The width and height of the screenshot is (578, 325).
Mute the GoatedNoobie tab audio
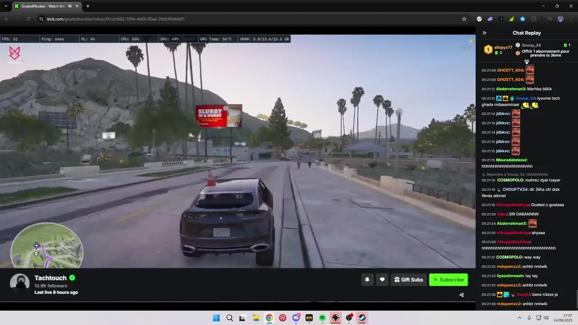click(x=70, y=6)
